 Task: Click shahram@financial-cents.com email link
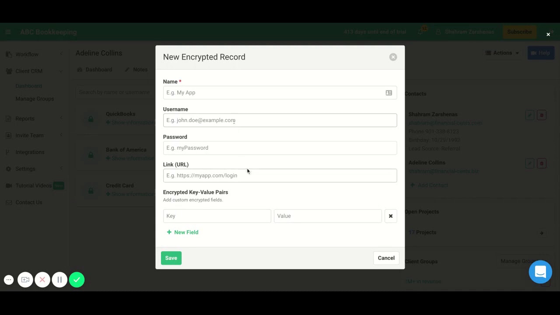tap(445, 123)
